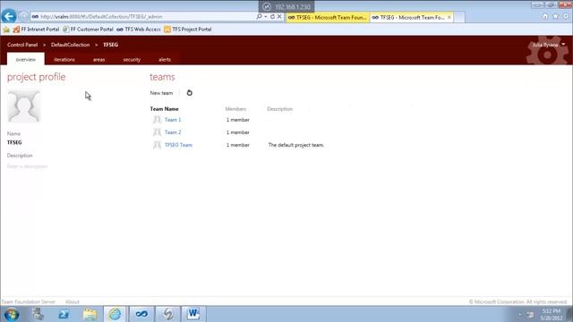The height and width of the screenshot is (322, 573).
Task: Click the browser address bar URL
Action: [142, 16]
